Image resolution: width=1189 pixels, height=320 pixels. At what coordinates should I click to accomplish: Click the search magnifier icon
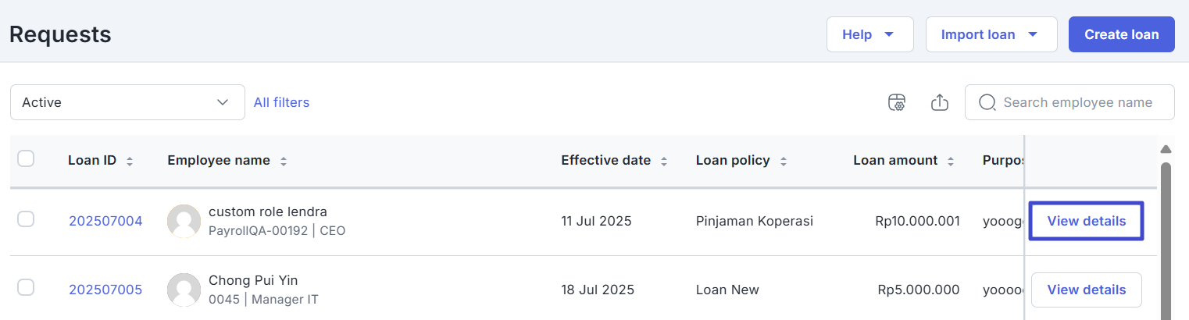[x=987, y=102]
